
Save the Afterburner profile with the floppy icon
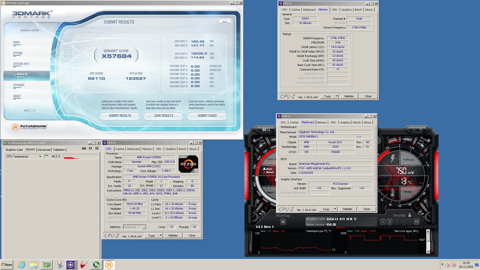pos(416,222)
